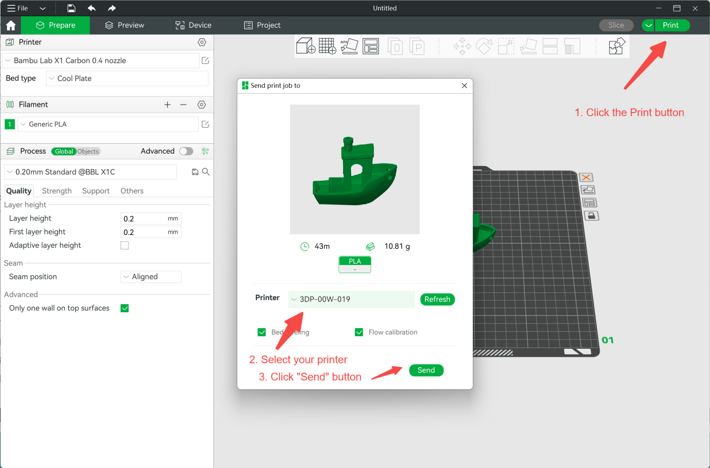Click the Add cube primitive icon
The height and width of the screenshot is (468, 710).
[x=305, y=46]
